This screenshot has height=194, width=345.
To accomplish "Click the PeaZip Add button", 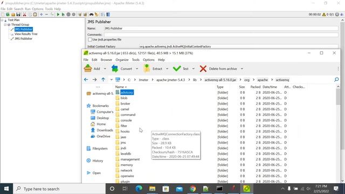I will [92, 68].
